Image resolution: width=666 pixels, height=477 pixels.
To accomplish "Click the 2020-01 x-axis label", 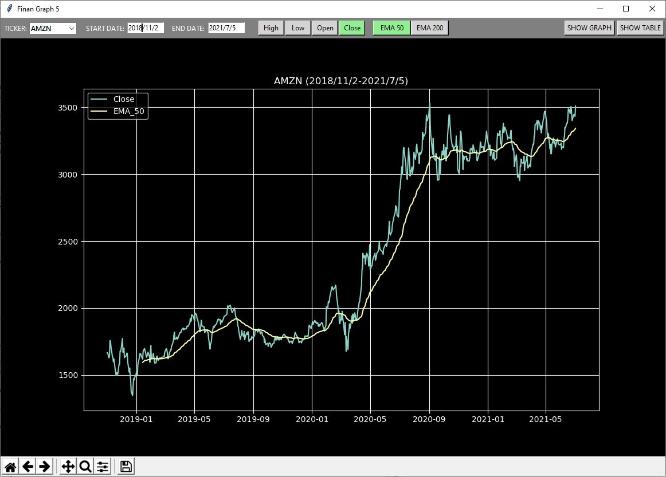I will pyautogui.click(x=312, y=419).
